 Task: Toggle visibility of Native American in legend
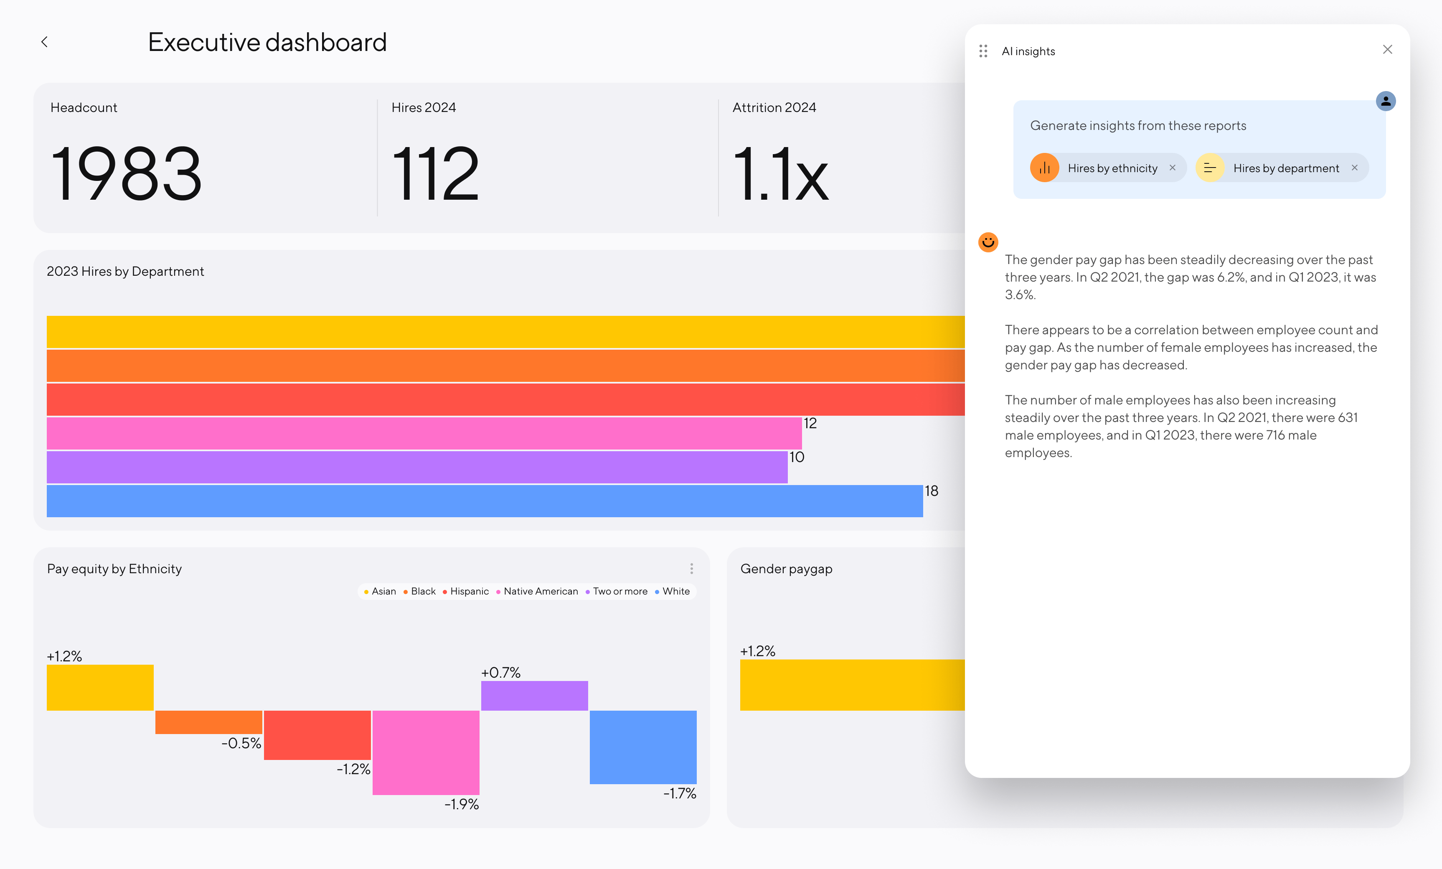(x=540, y=591)
